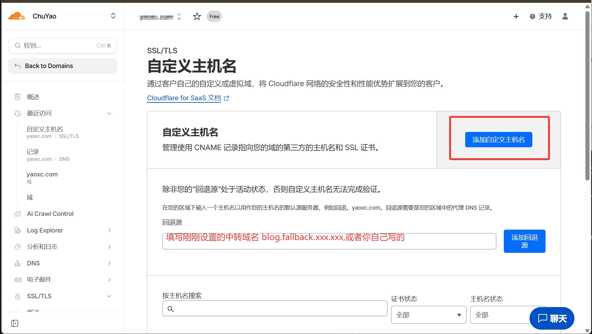Click the DNS network icon
The height and width of the screenshot is (334, 592).
pyautogui.click(x=18, y=263)
